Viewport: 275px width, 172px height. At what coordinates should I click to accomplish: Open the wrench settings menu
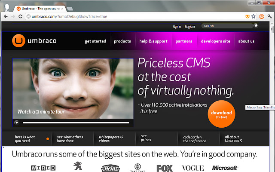tap(269, 16)
